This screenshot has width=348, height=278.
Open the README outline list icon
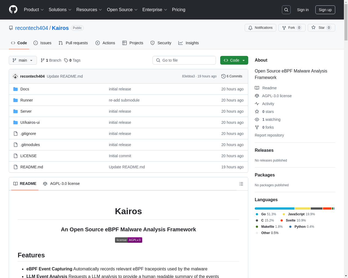point(241,184)
